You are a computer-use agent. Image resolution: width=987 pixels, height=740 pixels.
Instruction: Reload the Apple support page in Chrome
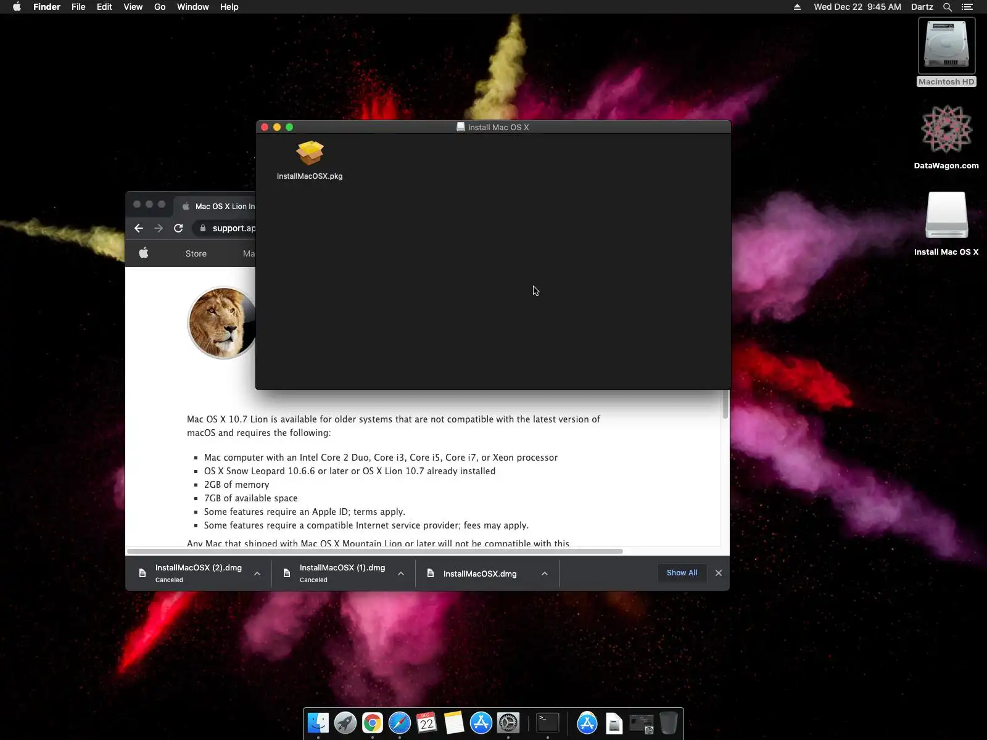click(178, 228)
